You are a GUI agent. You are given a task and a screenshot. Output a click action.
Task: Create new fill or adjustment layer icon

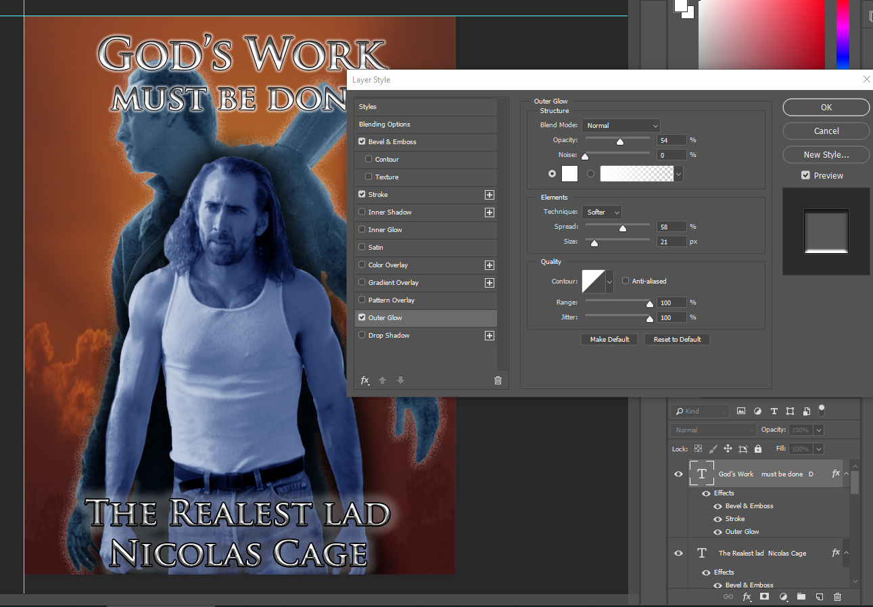tap(783, 597)
